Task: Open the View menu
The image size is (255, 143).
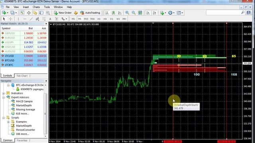Action: [x=16, y=7]
